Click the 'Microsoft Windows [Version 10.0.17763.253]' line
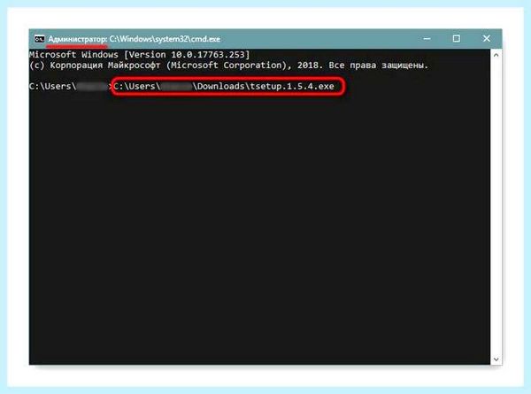 (x=140, y=55)
